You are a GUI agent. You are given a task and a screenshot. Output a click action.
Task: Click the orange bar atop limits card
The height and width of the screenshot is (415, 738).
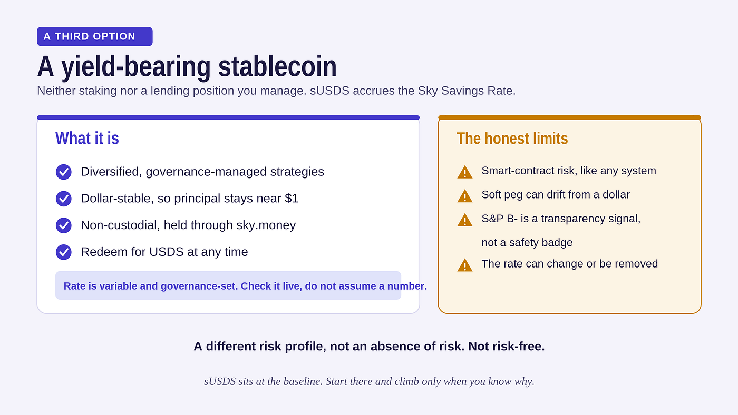570,117
